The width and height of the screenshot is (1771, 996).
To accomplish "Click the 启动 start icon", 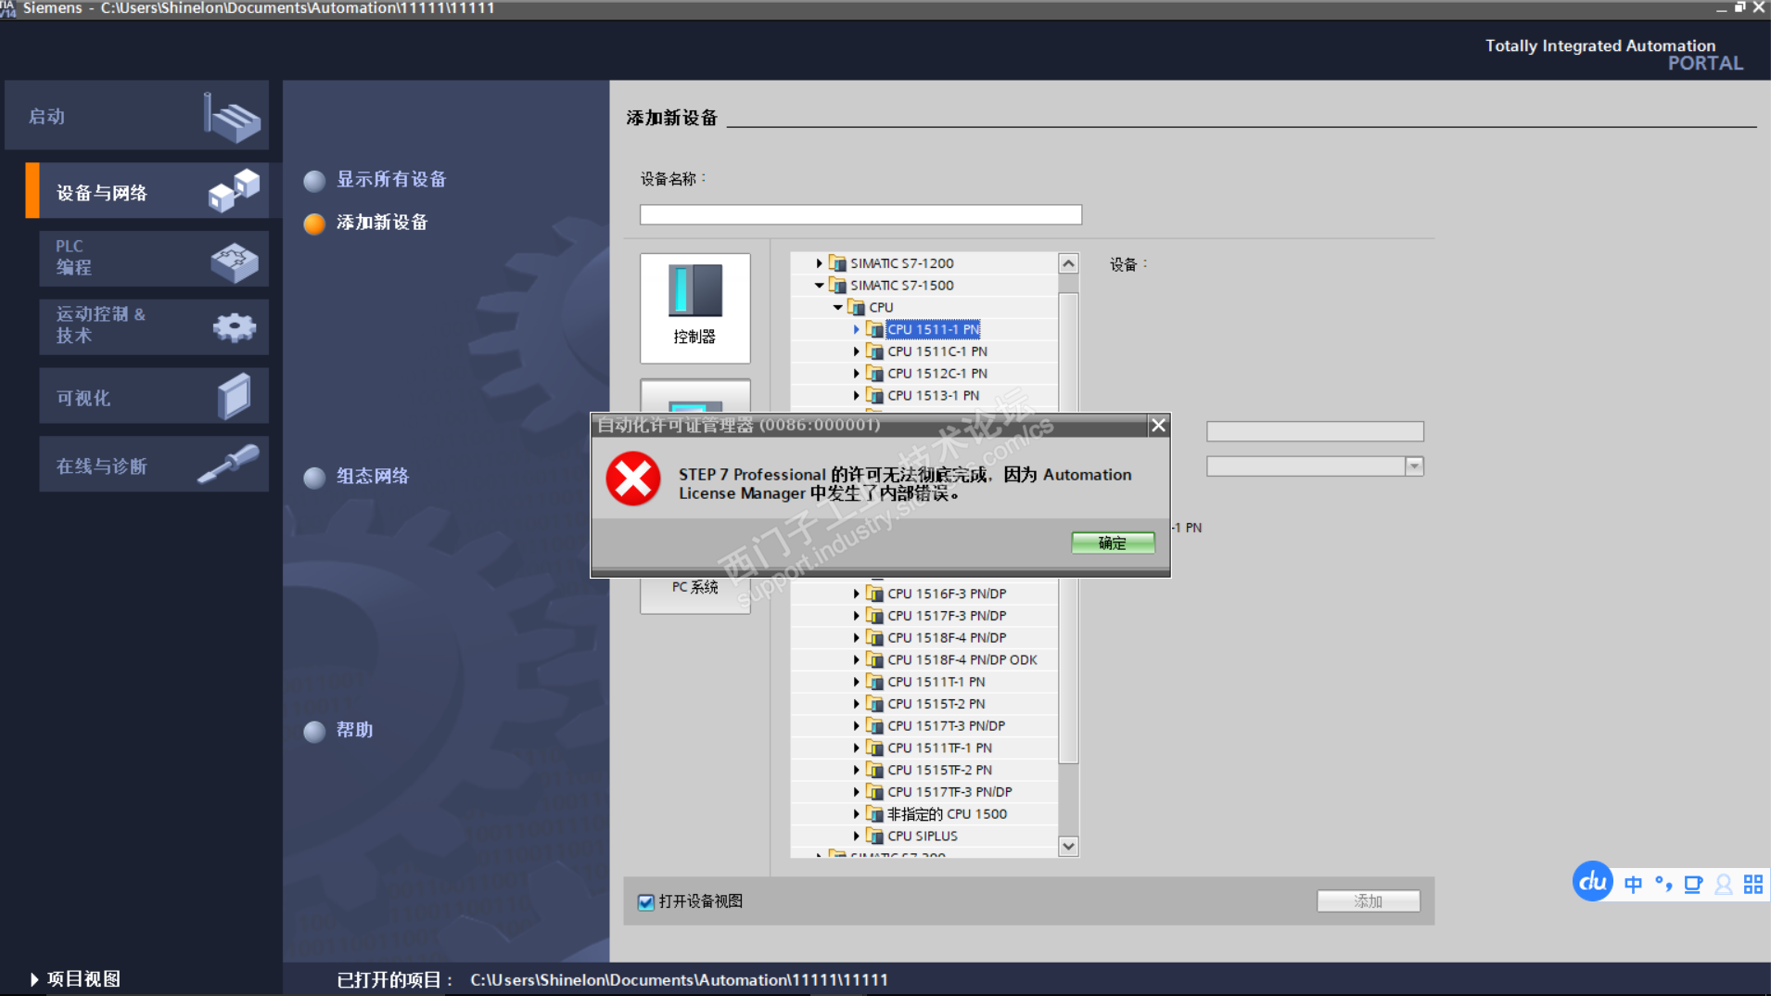I will [232, 118].
